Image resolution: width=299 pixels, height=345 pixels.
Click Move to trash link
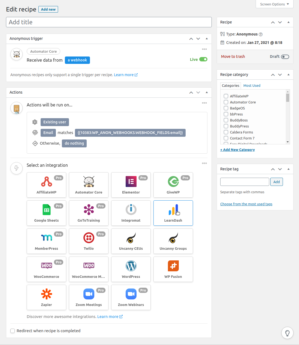[233, 56]
